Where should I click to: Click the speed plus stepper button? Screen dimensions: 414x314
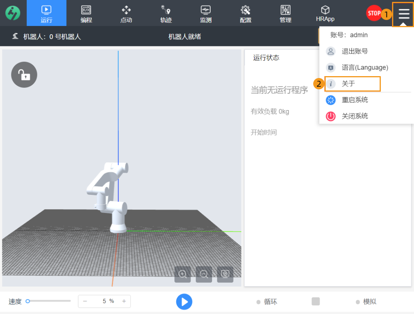click(124, 301)
